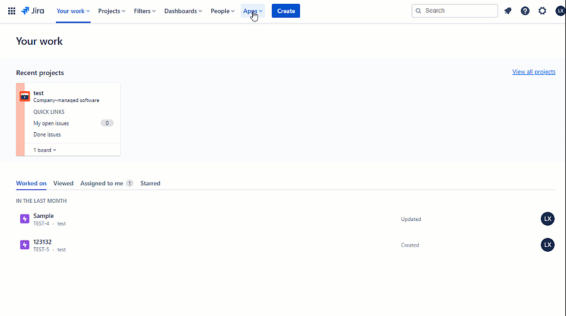Screen dimensions: 566x316
Task: Click the Updated status text
Action: point(411,219)
